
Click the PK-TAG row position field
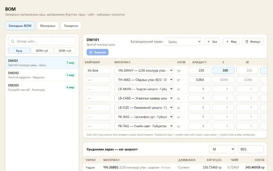click(x=98, y=126)
